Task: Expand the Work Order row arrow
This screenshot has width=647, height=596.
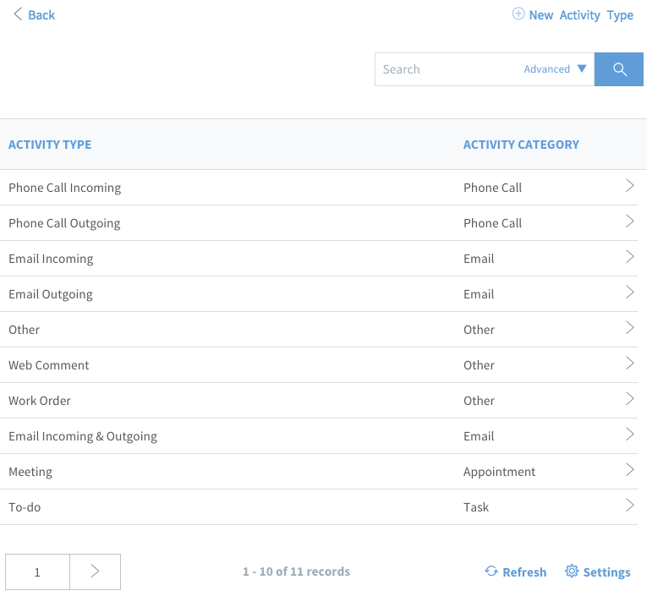Action: (630, 399)
